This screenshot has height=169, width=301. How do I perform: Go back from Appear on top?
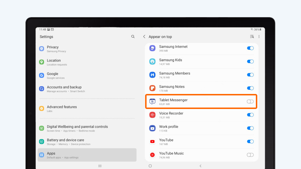click(144, 37)
